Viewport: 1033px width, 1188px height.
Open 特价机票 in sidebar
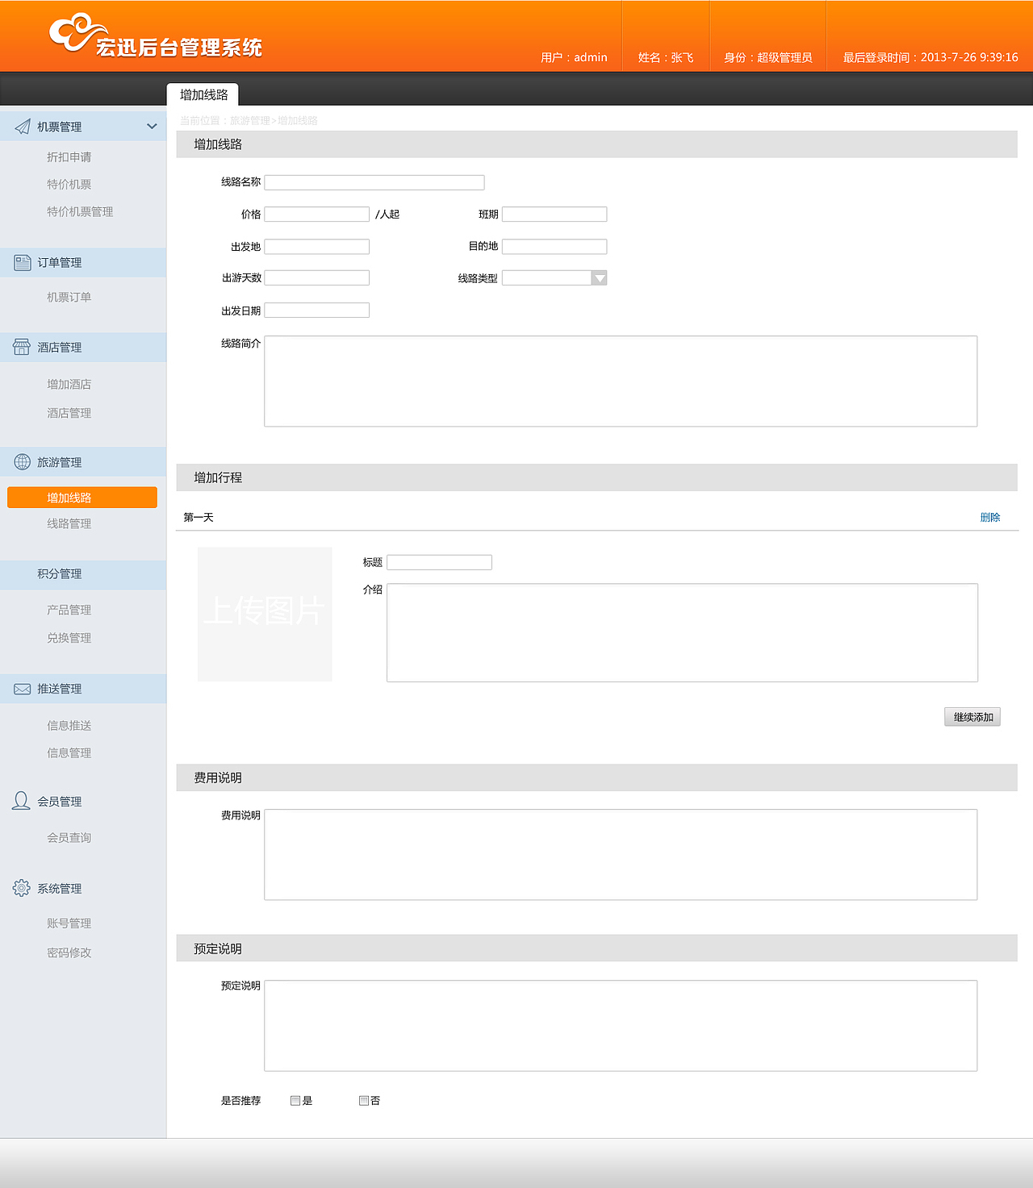(x=69, y=185)
